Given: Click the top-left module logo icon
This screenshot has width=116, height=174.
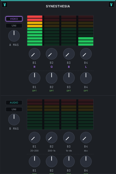Looking at the screenshot, I should pyautogui.click(x=5, y=5).
